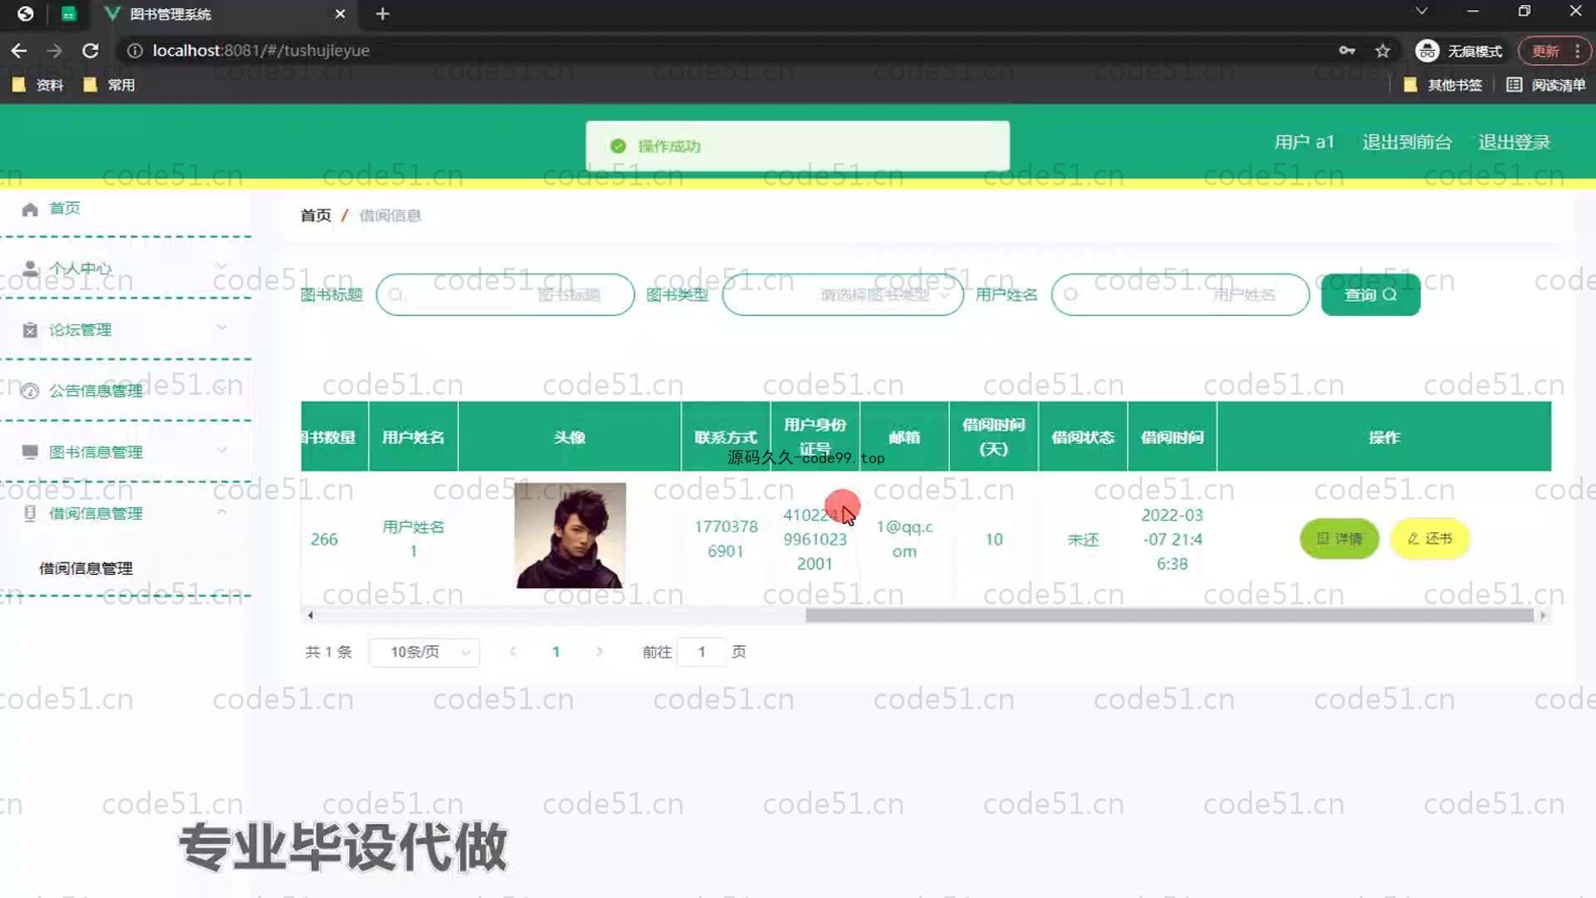Click the browser back arrow
Image resolution: width=1596 pixels, height=898 pixels.
(x=18, y=51)
